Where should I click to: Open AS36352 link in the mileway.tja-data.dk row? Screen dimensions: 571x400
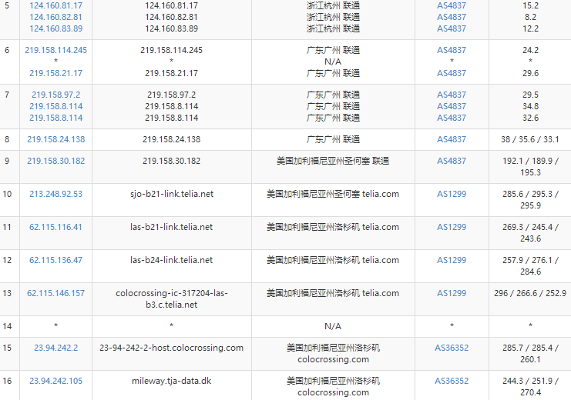(452, 381)
